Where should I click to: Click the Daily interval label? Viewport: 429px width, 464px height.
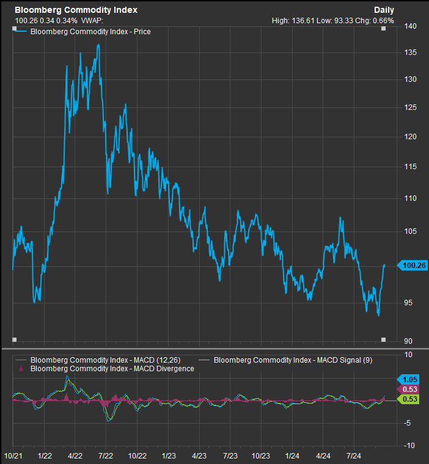click(384, 10)
